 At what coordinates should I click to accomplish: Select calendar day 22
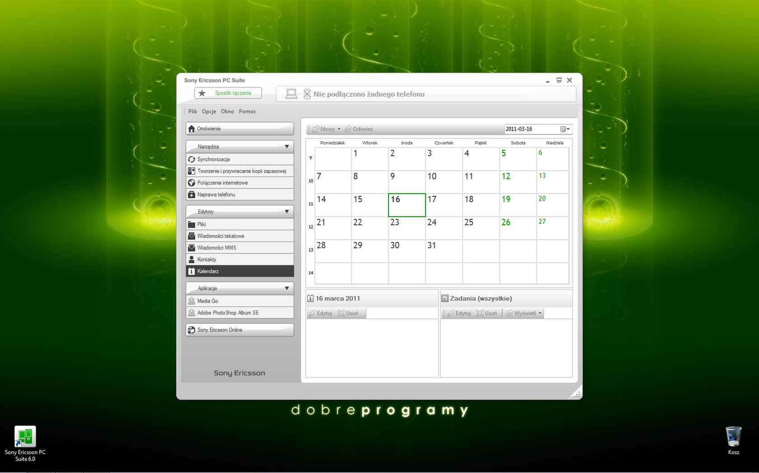[370, 228]
